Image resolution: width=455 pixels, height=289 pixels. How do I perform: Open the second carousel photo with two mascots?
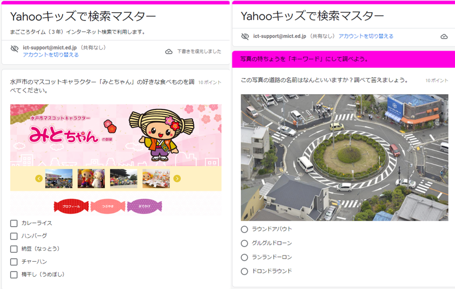91,178
